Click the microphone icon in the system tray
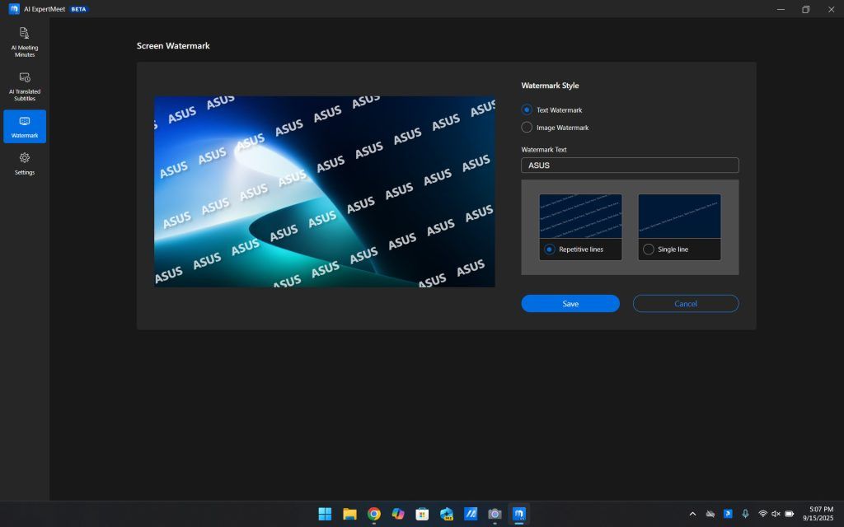 [x=745, y=514]
